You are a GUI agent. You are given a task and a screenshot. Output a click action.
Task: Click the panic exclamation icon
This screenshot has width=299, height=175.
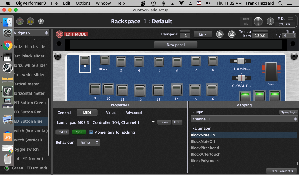(x=270, y=21)
